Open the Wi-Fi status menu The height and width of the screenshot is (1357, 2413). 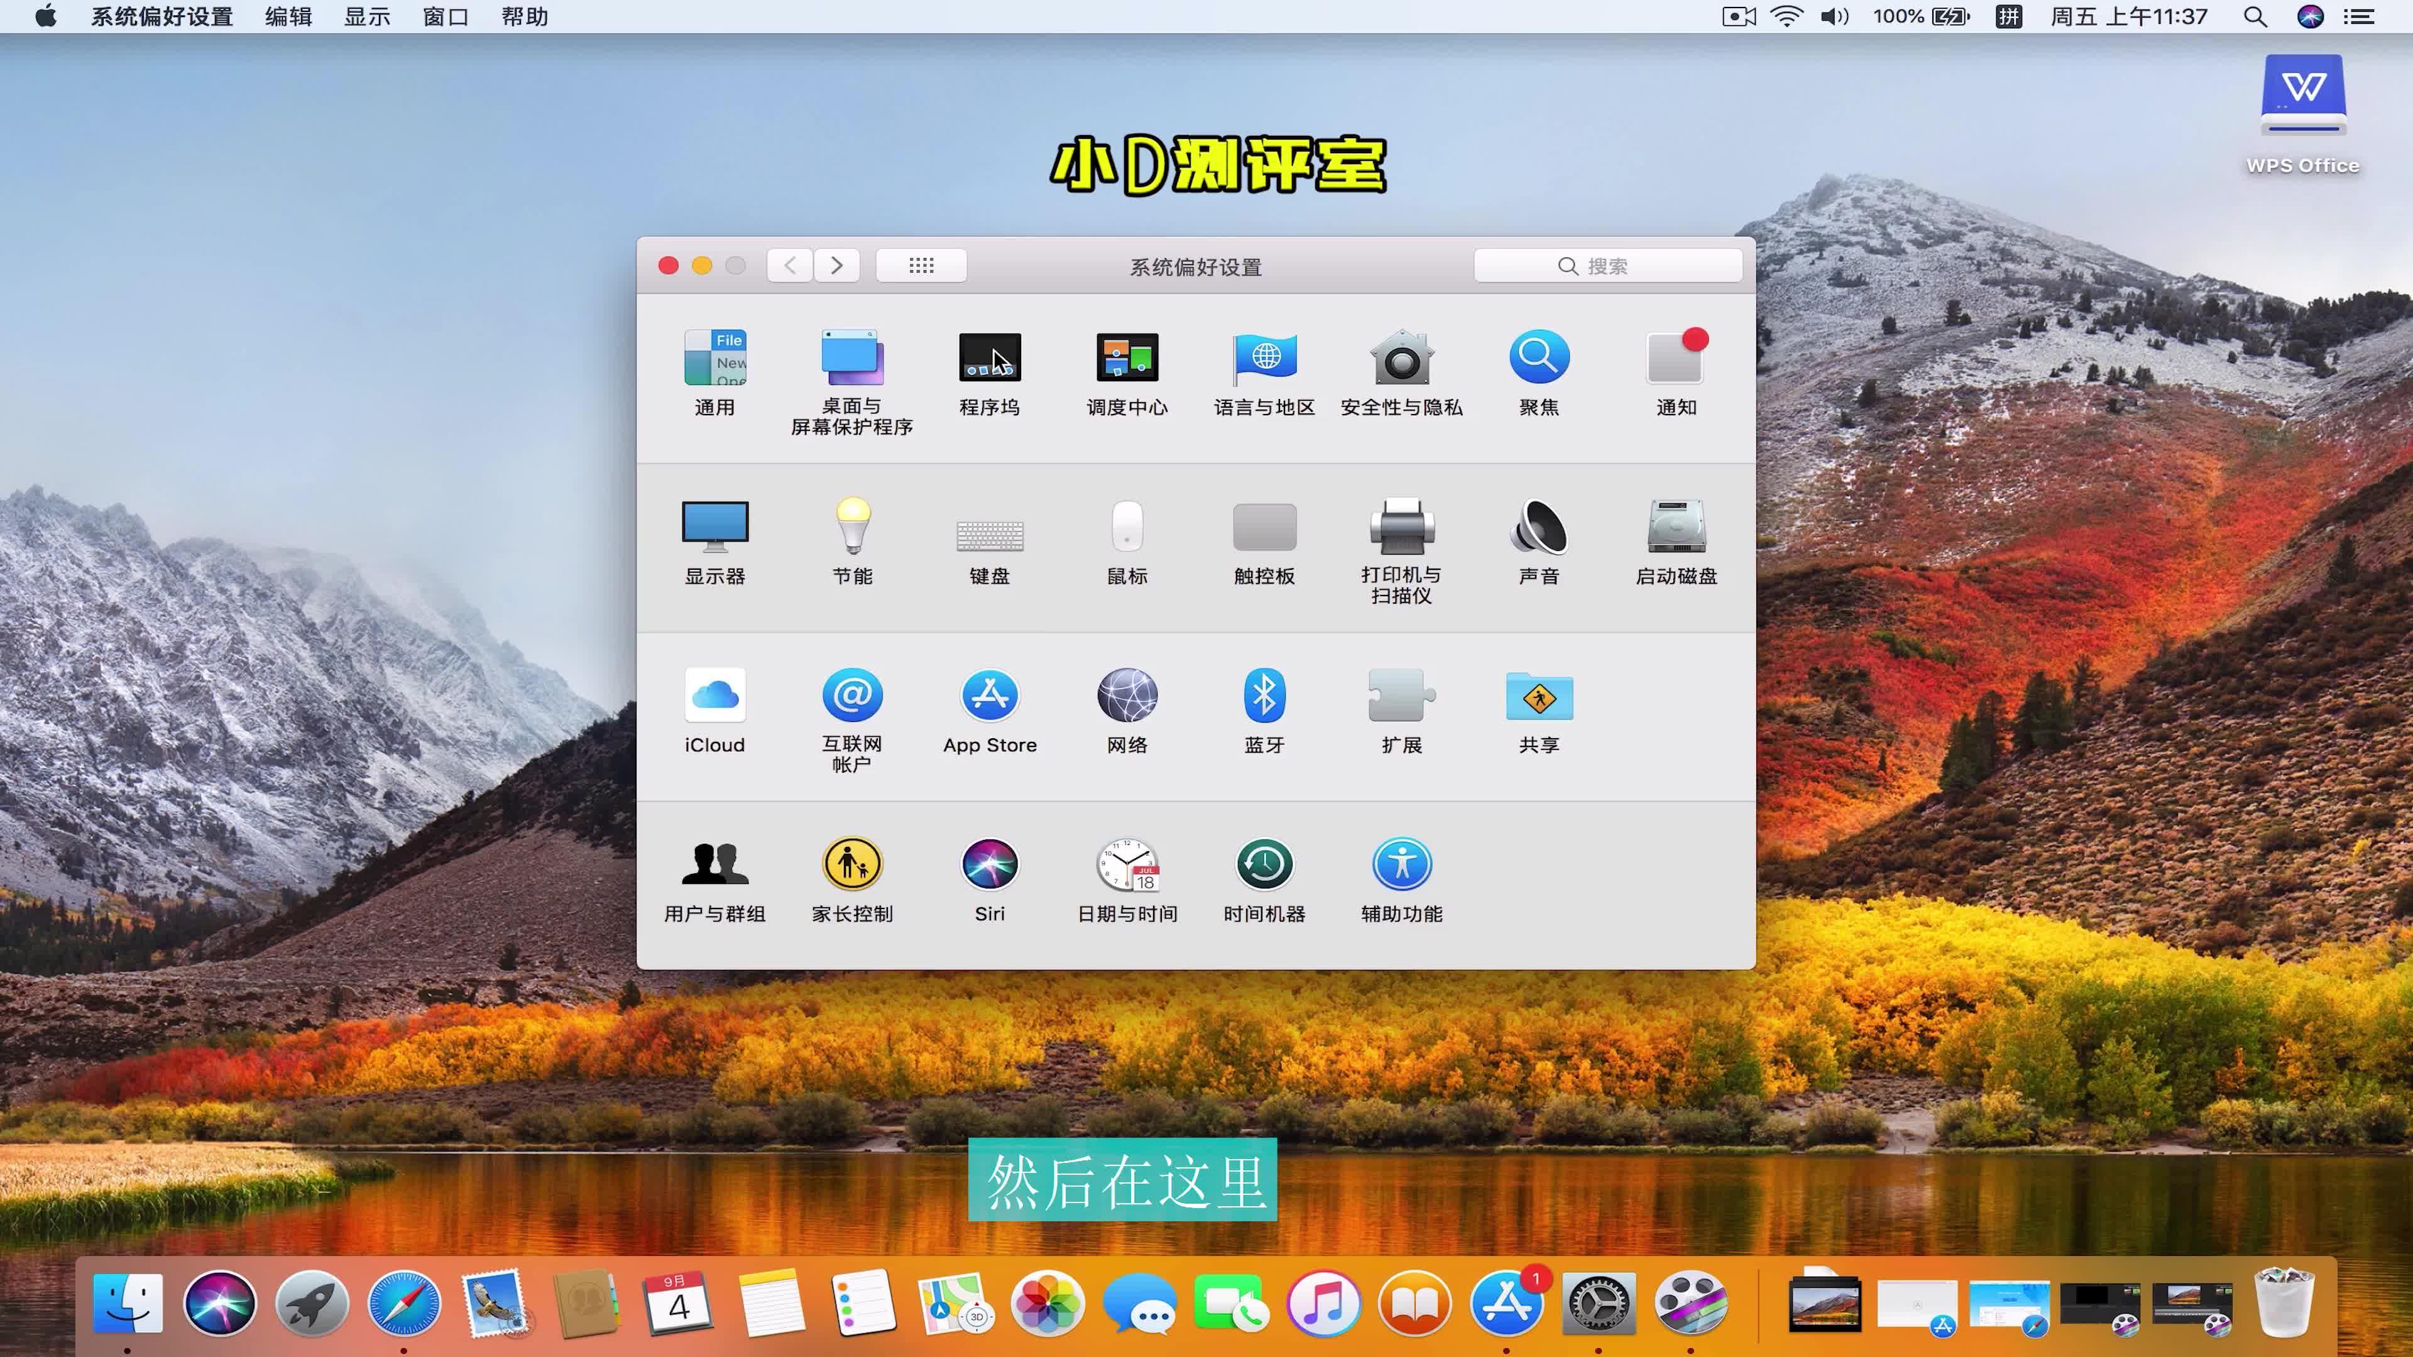[x=1786, y=17]
